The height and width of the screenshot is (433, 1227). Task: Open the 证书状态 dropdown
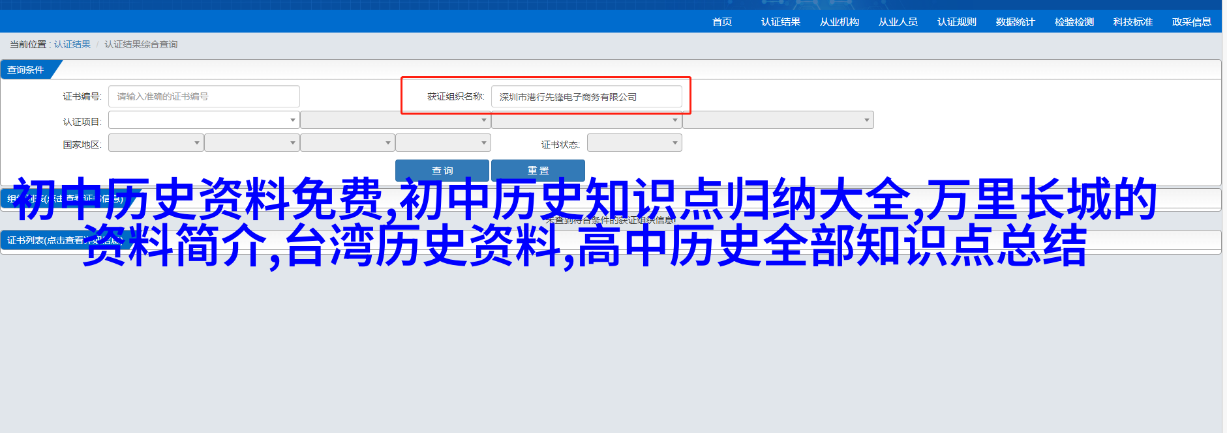(634, 143)
